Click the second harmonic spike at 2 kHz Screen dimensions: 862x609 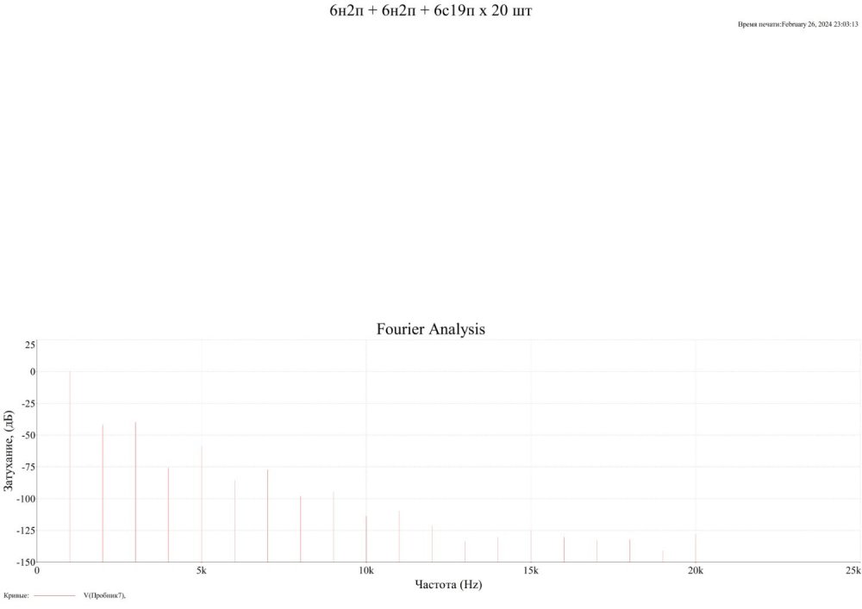click(x=103, y=491)
